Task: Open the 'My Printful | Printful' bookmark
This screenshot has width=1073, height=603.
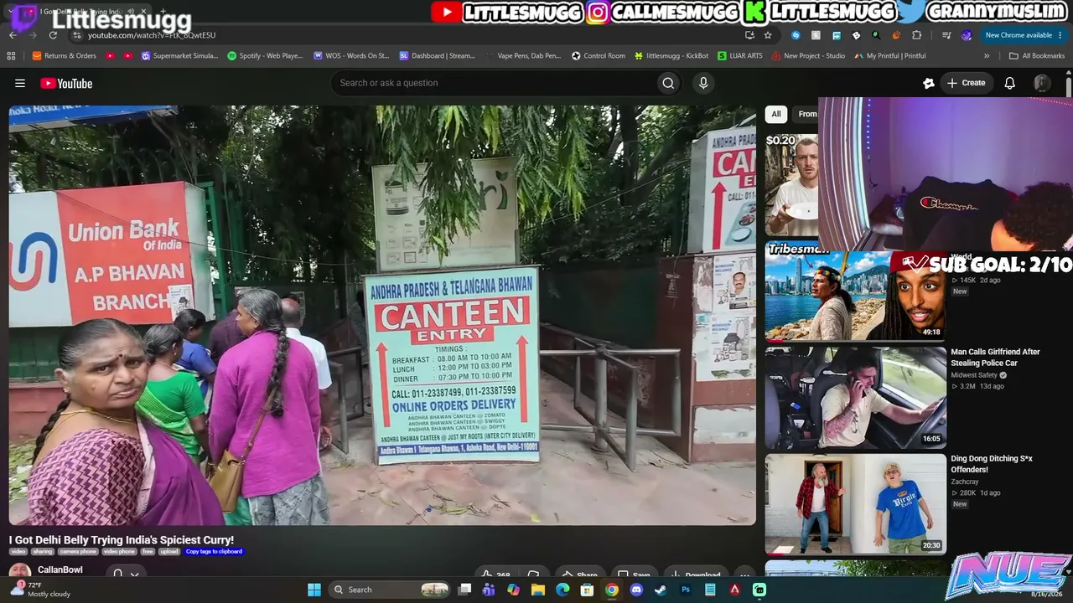Action: point(890,56)
